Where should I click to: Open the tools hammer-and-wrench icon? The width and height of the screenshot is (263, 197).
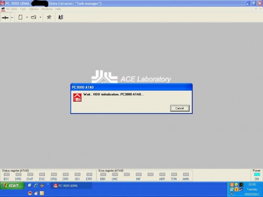point(49,17)
